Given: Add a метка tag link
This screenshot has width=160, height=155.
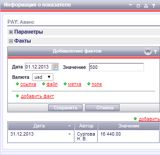Looking at the screenshot, I should (74, 84).
